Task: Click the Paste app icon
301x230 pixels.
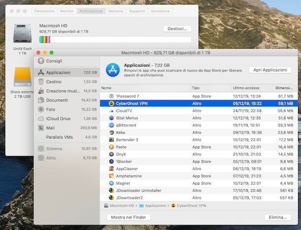Action: 112,147
